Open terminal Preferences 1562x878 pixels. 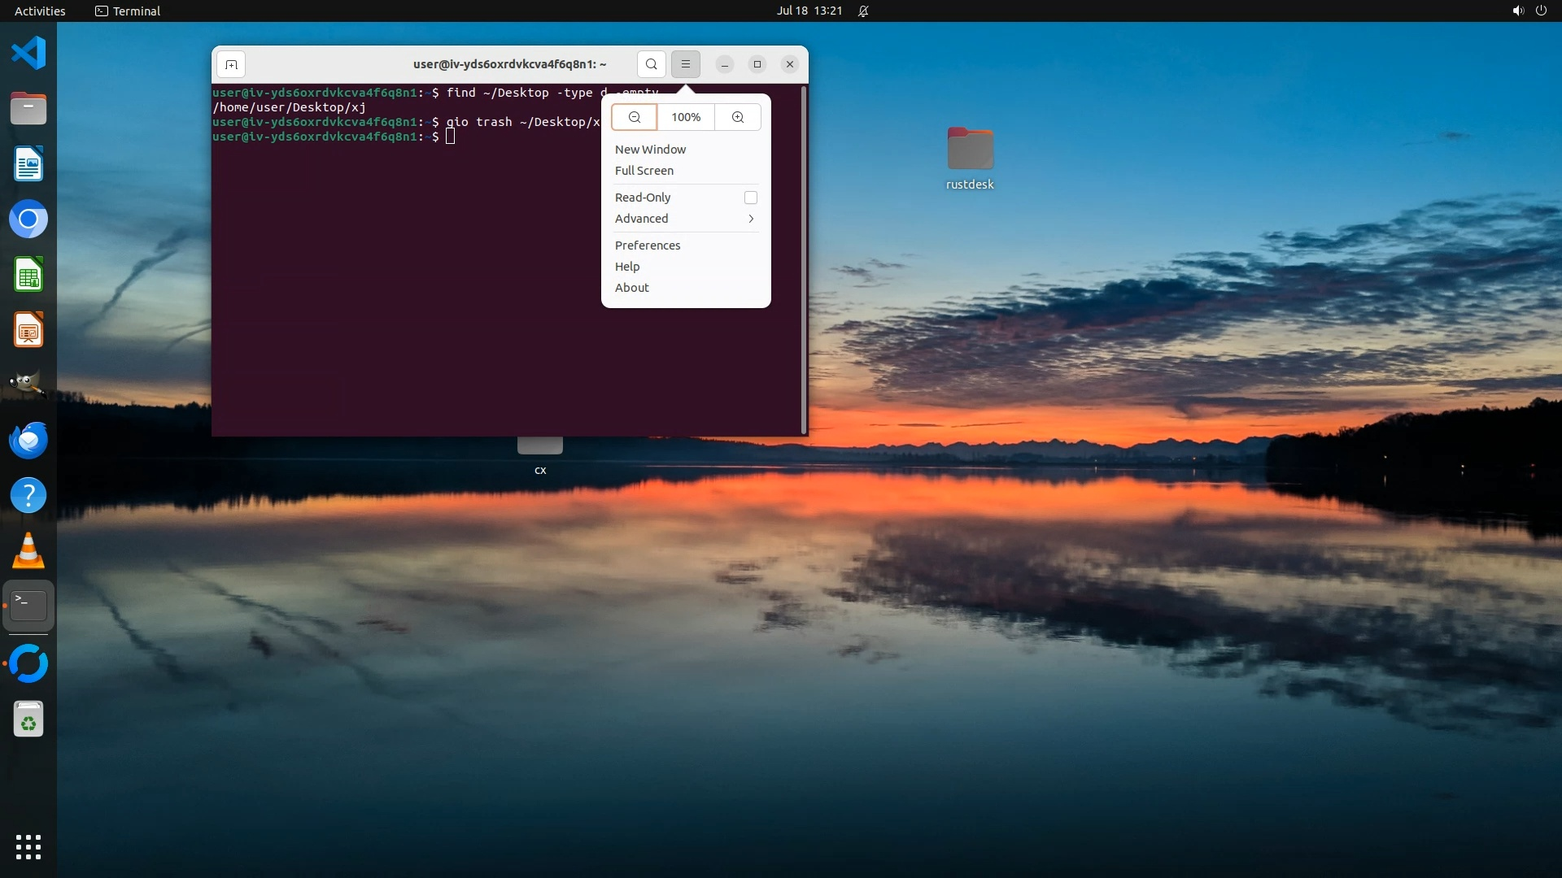point(647,246)
